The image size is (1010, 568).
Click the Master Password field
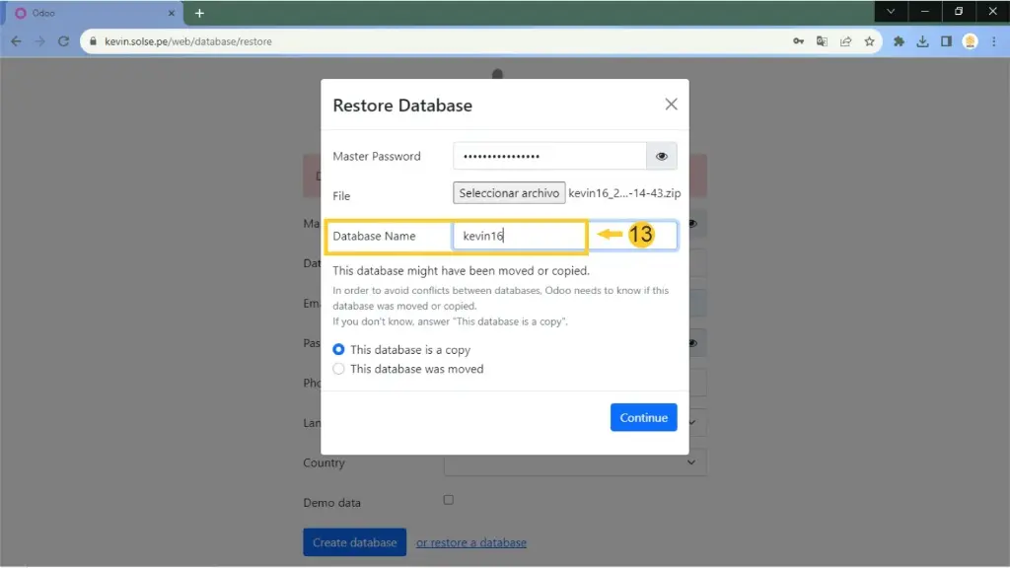point(549,156)
